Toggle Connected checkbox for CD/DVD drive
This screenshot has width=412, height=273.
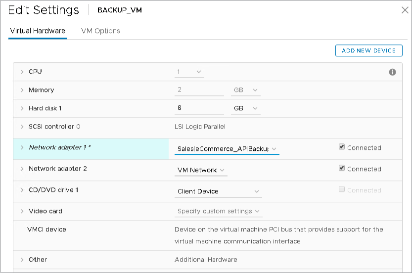click(x=342, y=189)
